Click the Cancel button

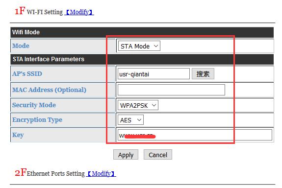pos(158,155)
